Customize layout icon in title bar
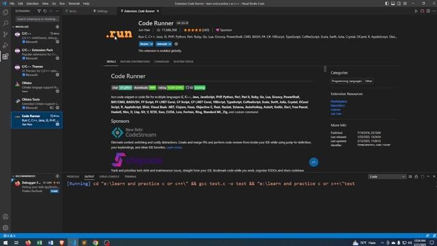The height and width of the screenshot is (246, 437). point(405,3)
